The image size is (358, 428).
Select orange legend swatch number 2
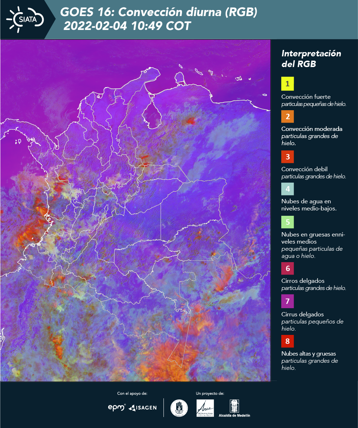pos(287,116)
